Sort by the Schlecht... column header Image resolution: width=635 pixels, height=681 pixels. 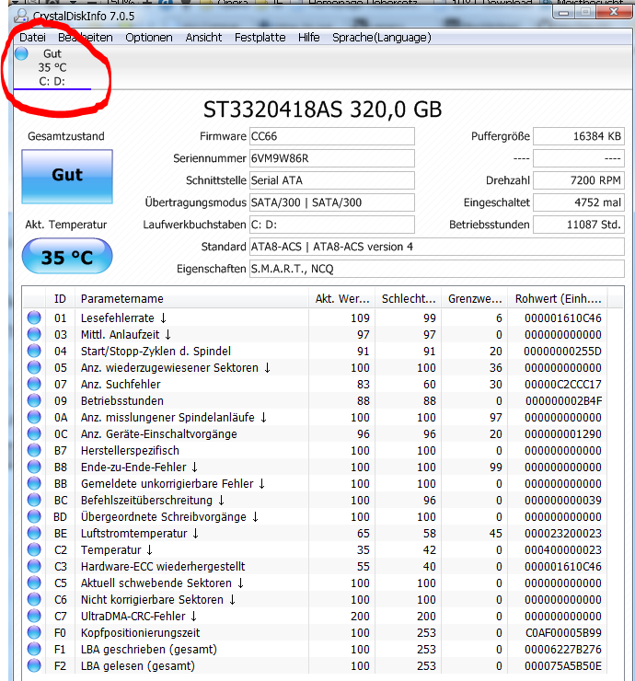[409, 299]
